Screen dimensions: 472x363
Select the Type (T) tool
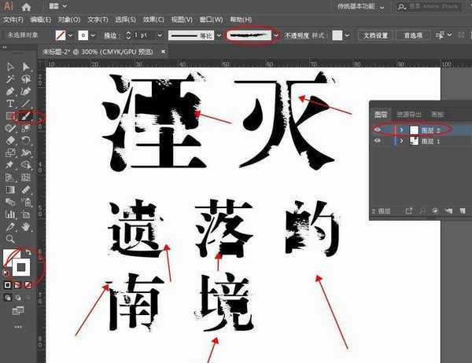[x=10, y=104]
